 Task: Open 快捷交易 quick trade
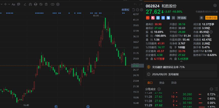[211, 18]
